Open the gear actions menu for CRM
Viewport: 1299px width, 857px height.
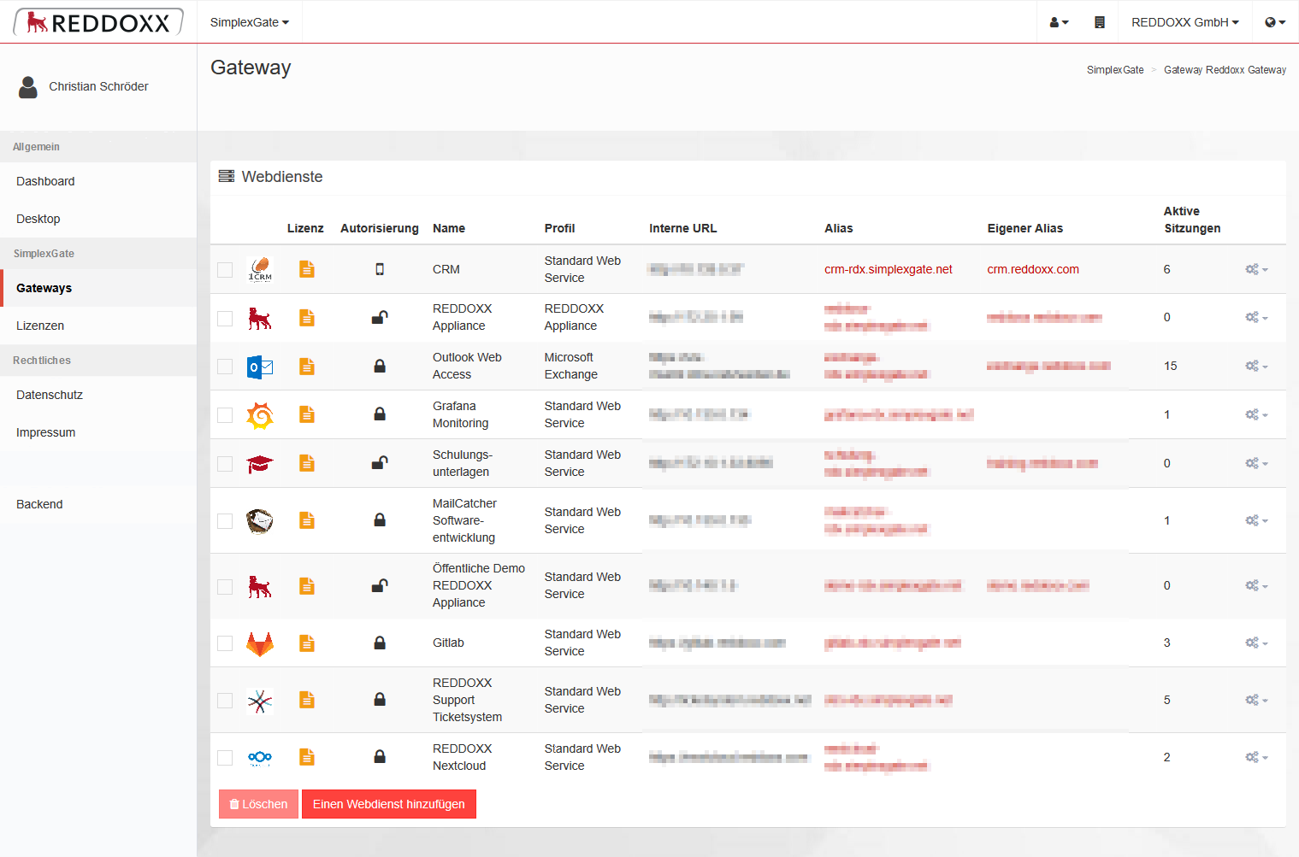tap(1255, 270)
